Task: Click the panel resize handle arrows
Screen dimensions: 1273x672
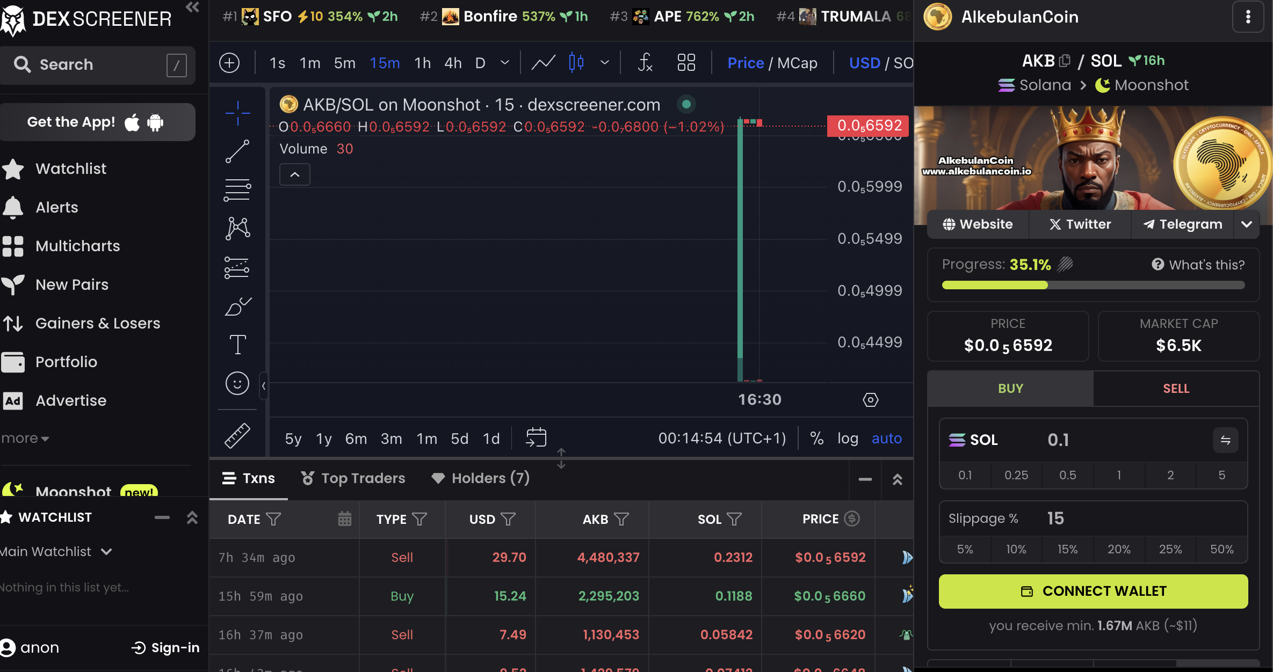Action: (561, 458)
